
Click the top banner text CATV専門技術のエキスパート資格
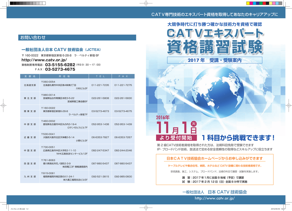(215, 14)
